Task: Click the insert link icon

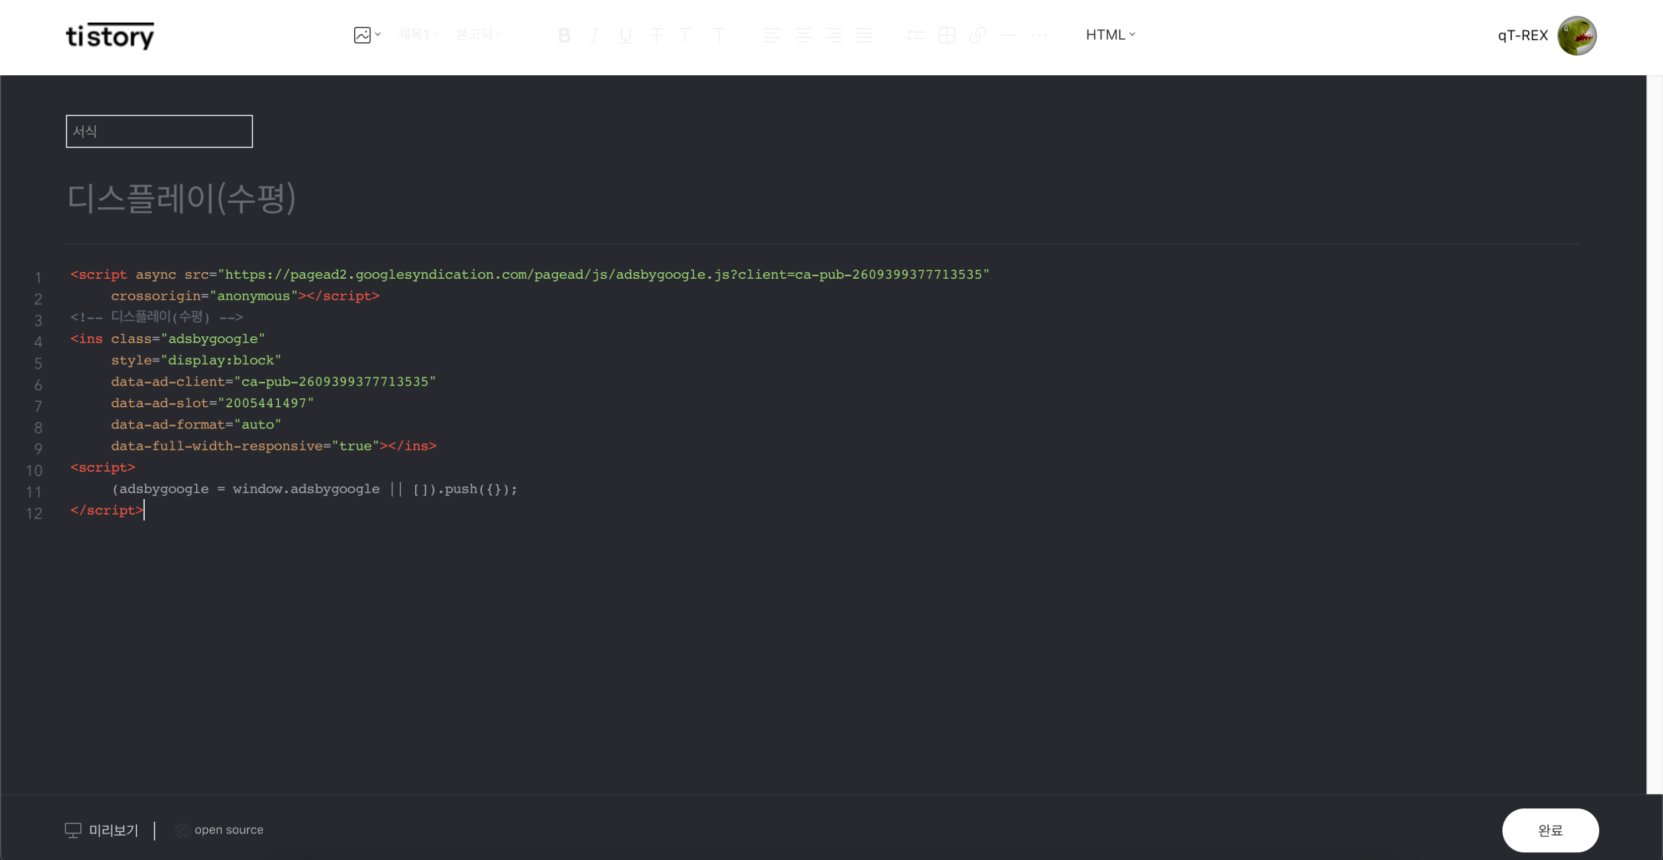Action: 977,35
